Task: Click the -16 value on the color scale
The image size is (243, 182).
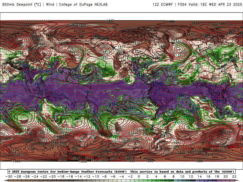Action: pos(70,177)
